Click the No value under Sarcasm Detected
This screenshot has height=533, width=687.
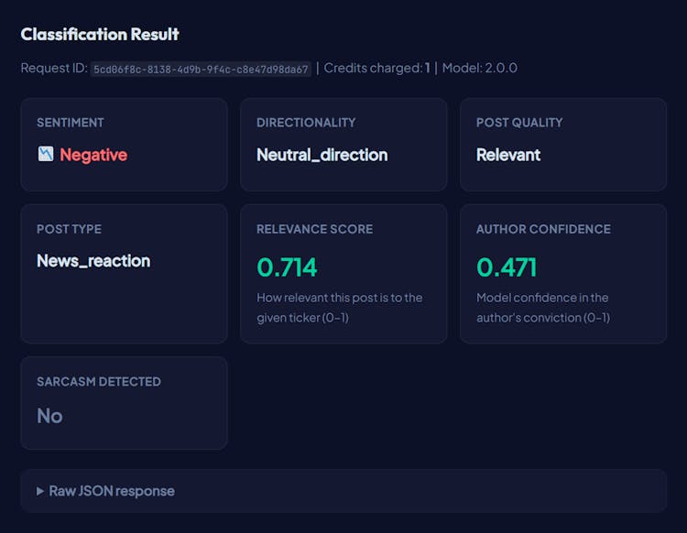point(49,416)
